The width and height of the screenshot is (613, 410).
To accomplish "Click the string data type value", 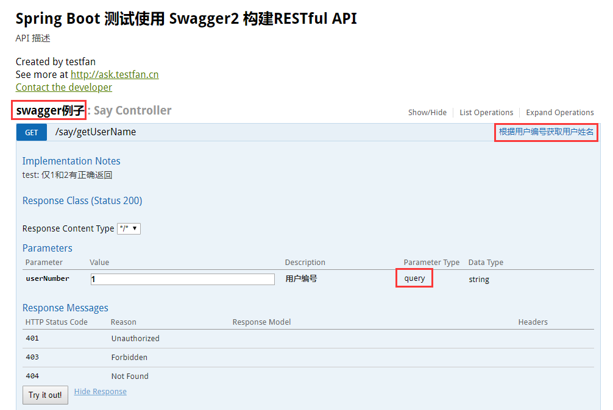I will tap(479, 279).
